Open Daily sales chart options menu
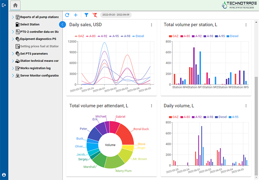The height and width of the screenshot is (180, 259). (151, 25)
